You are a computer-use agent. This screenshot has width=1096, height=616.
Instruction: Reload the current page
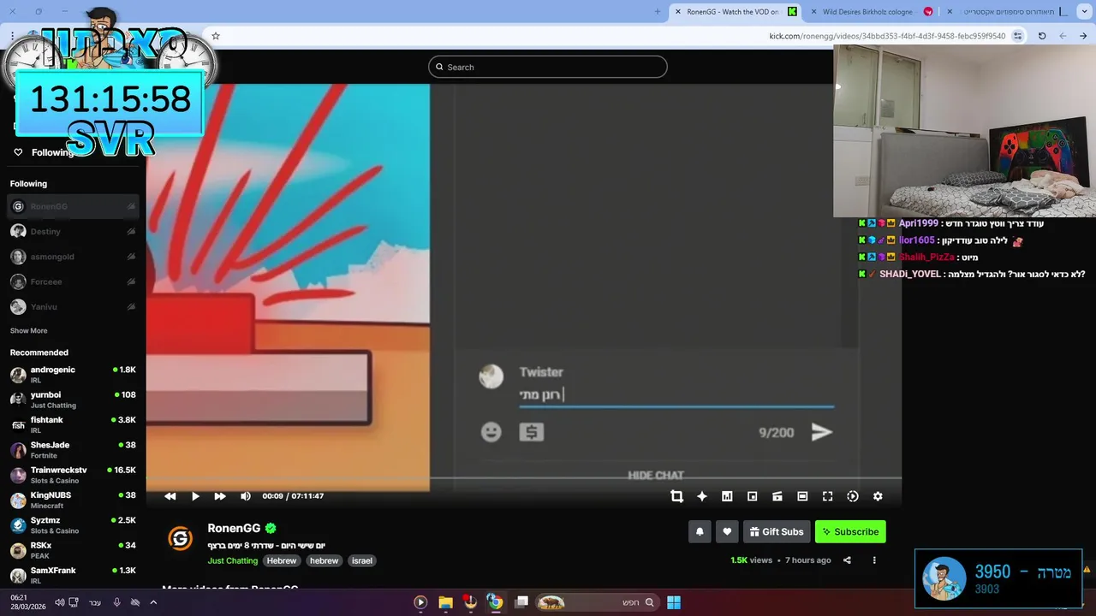[1042, 36]
